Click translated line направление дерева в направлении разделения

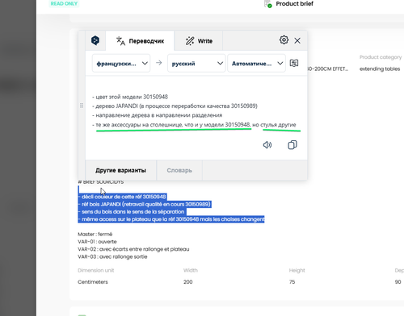click(158, 115)
